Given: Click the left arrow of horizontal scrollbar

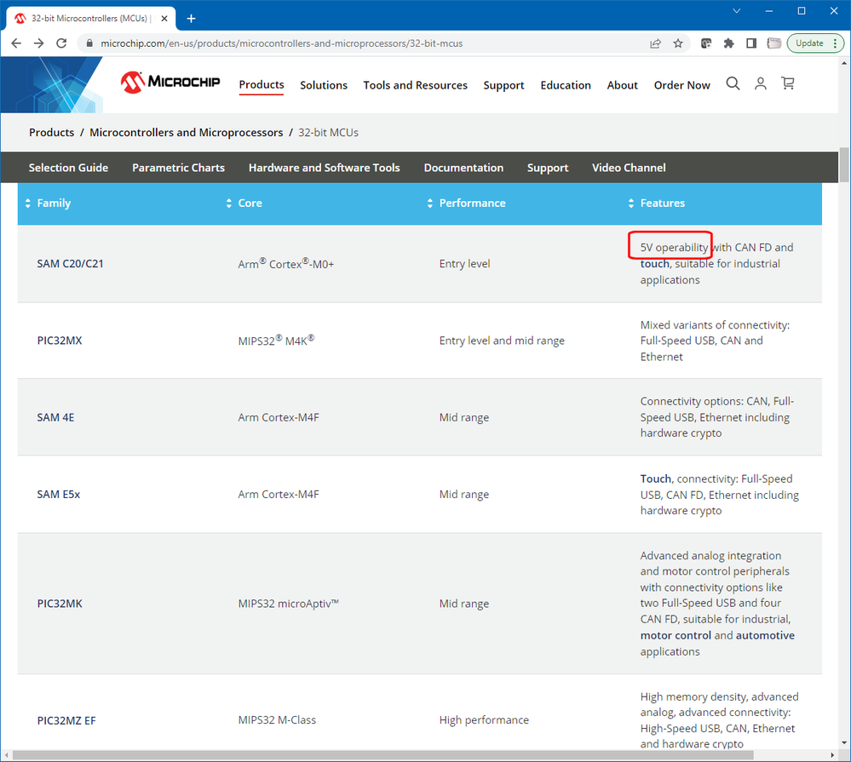Looking at the screenshot, I should coord(6,755).
